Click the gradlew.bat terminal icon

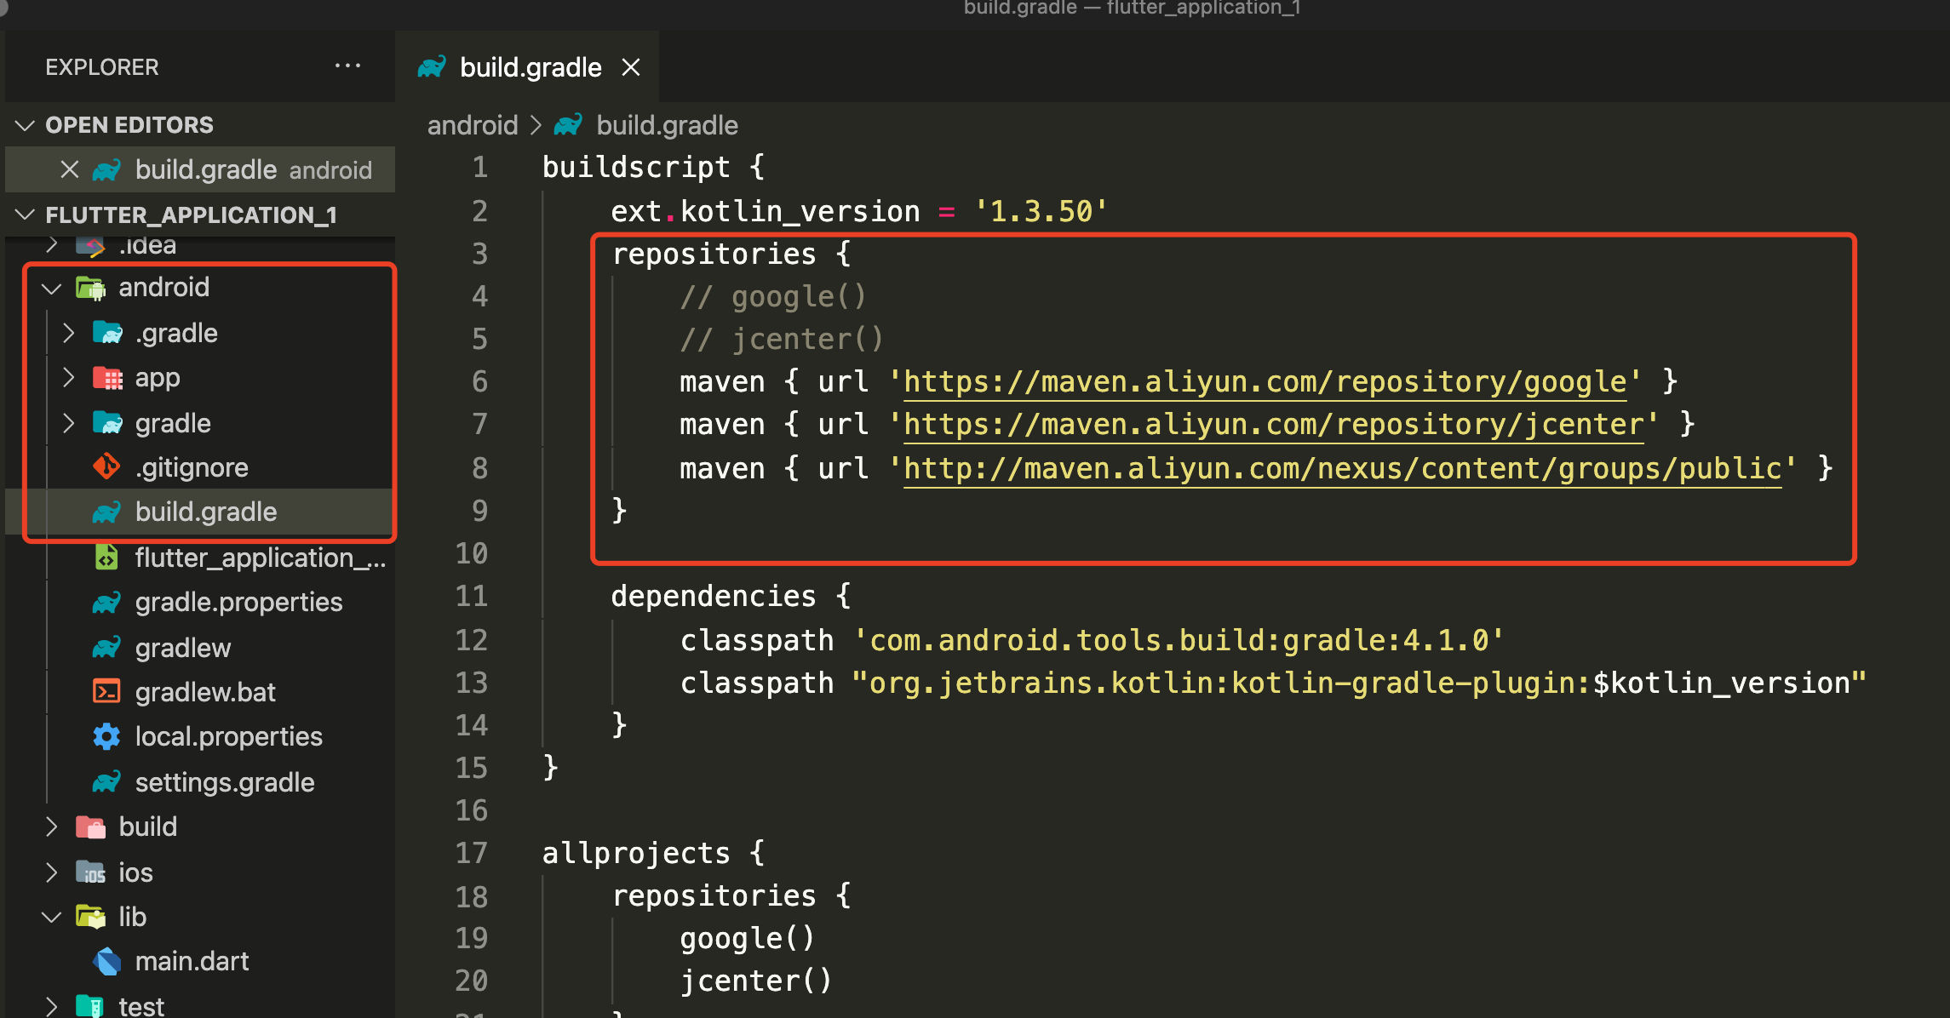(106, 691)
